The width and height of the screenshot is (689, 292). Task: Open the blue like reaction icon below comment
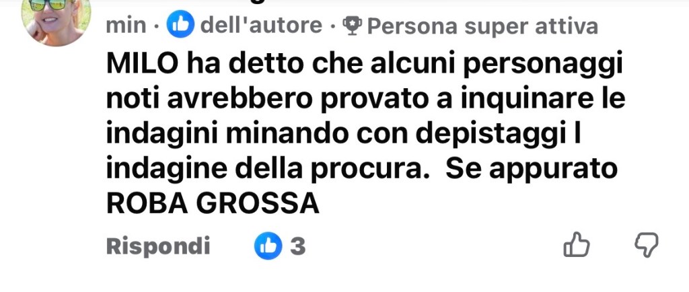pos(268,246)
